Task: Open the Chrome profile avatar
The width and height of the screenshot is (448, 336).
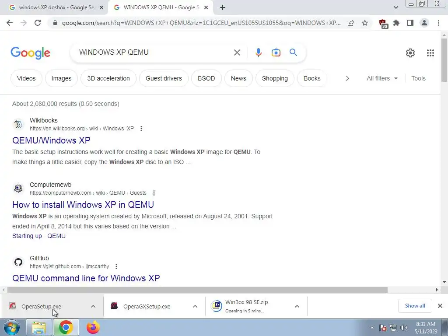Action: pyautogui.click(x=424, y=23)
